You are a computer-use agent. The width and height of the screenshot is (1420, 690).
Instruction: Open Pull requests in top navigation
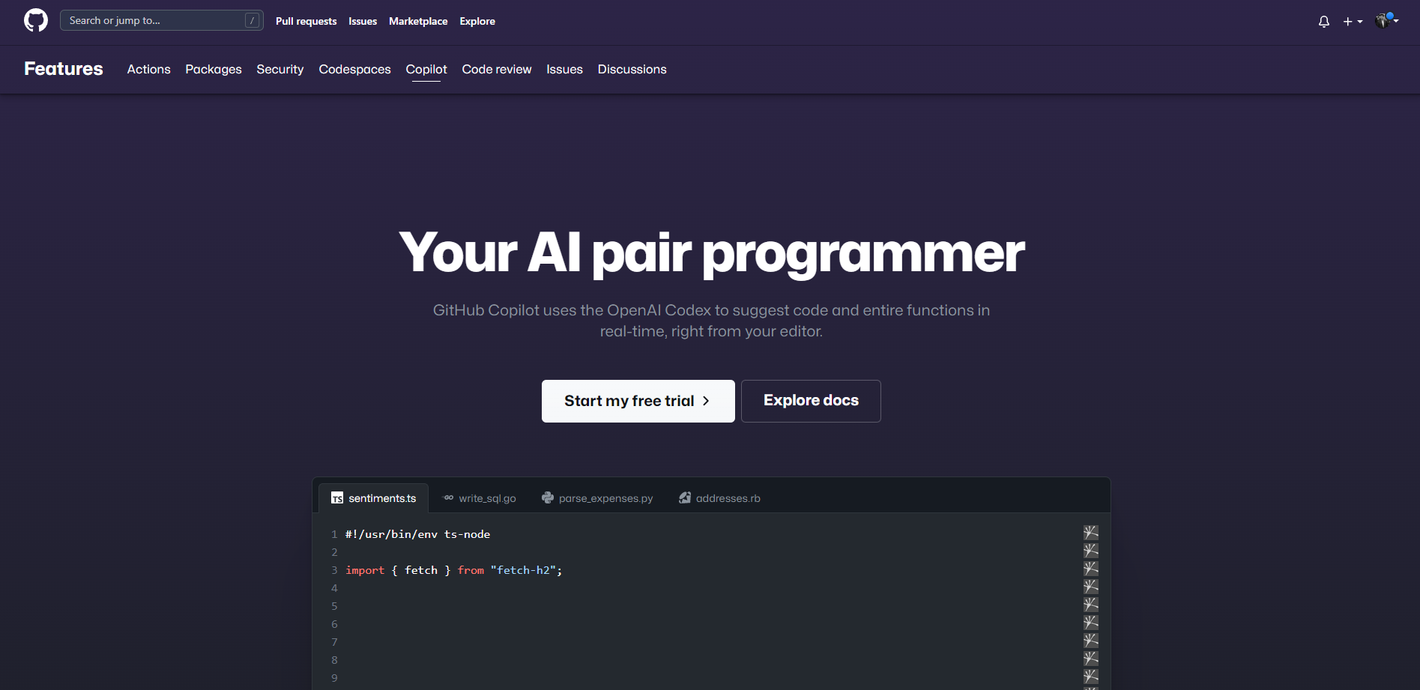[x=306, y=21]
